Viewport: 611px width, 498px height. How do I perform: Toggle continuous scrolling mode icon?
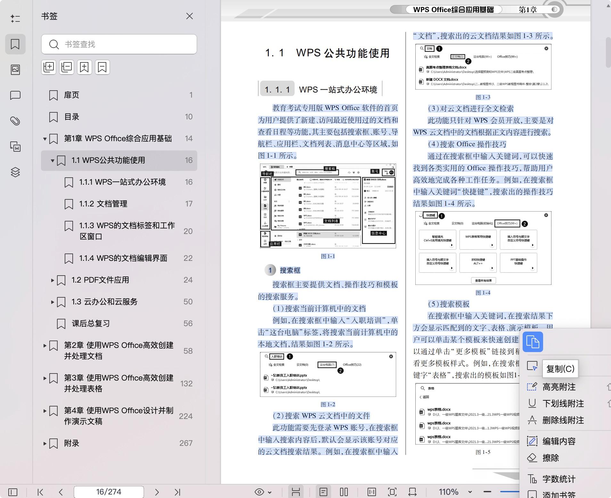coord(296,492)
